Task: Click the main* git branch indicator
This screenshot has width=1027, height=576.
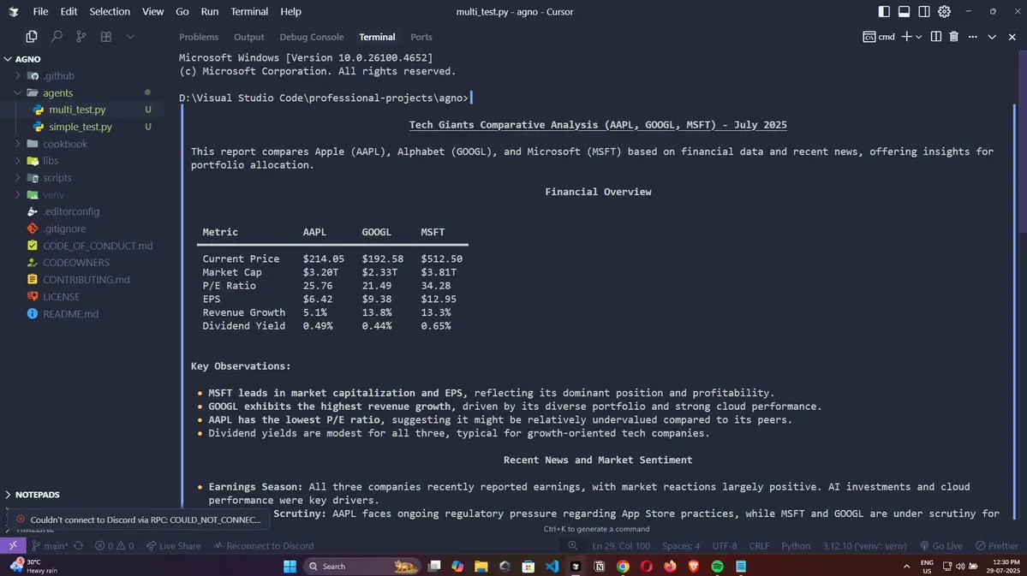Action: click(50, 546)
